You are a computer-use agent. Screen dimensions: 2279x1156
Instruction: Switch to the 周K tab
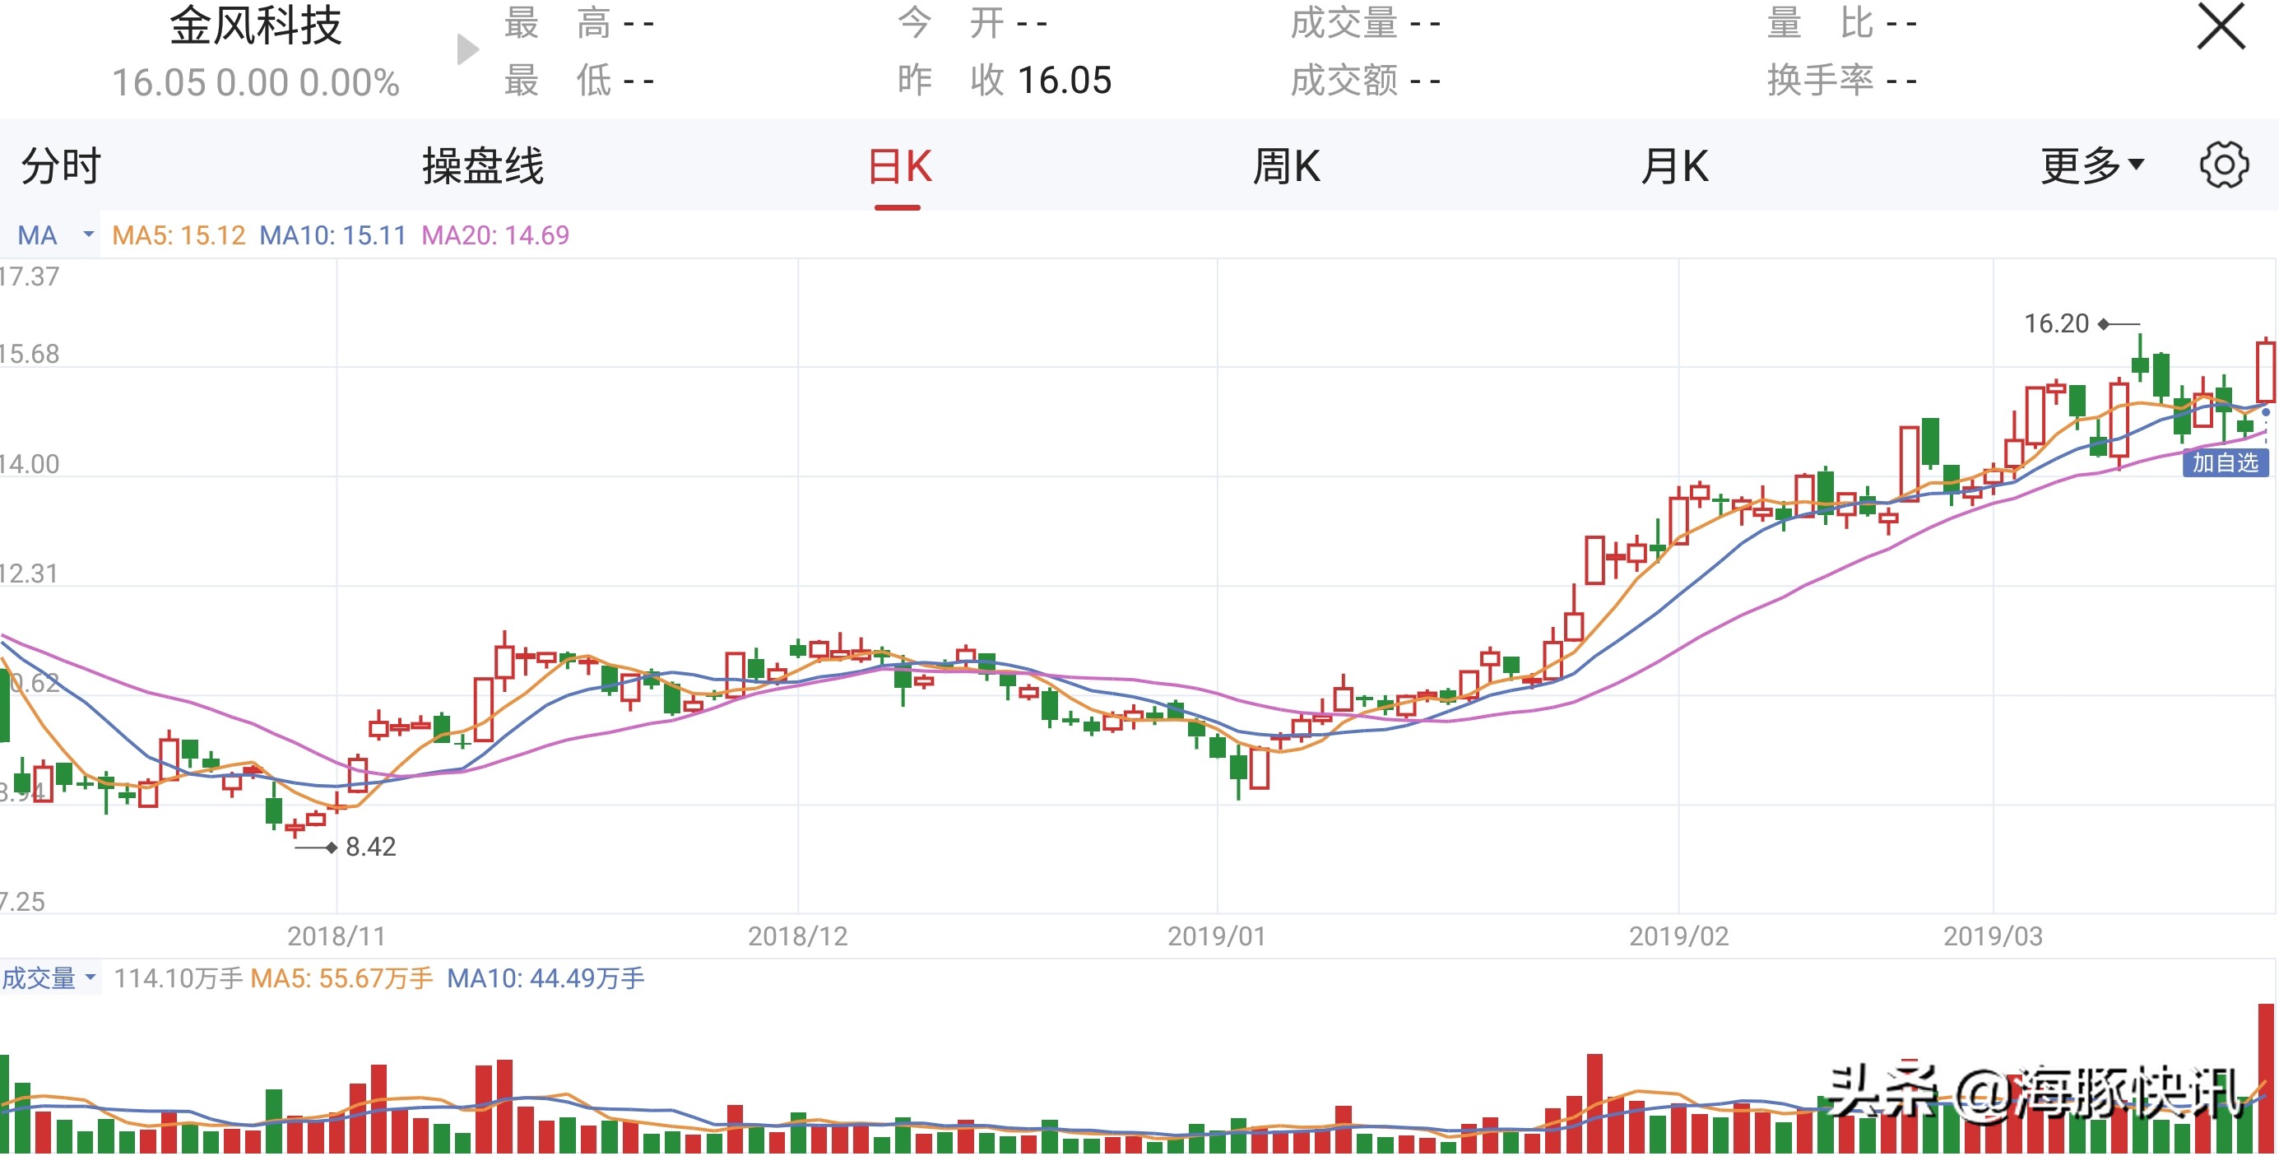(x=1287, y=166)
